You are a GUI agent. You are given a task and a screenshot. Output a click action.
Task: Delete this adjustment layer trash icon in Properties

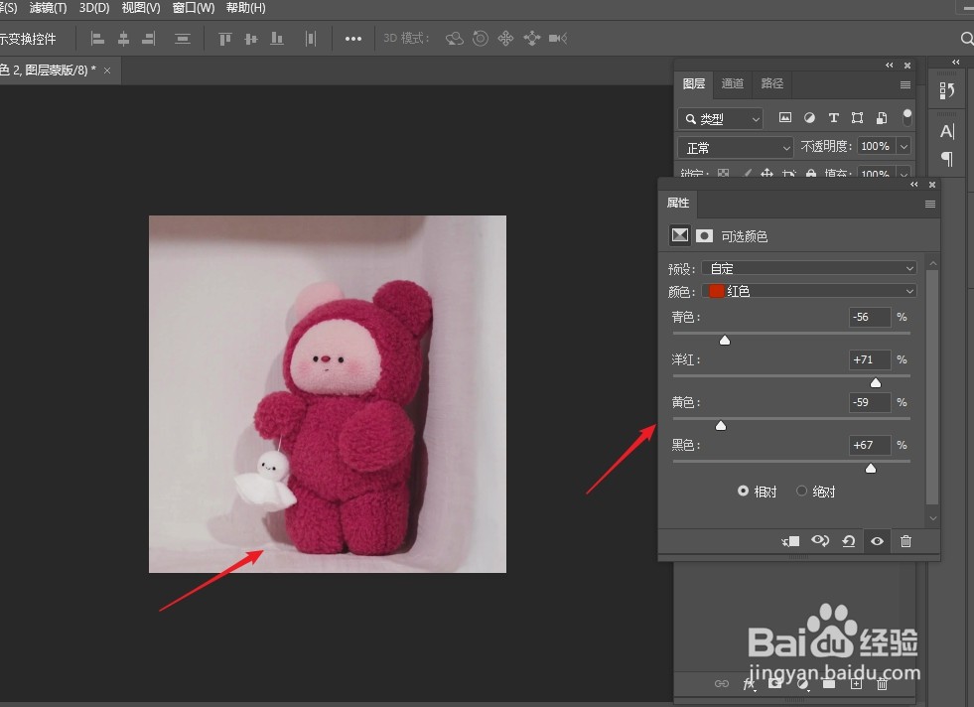click(x=905, y=541)
